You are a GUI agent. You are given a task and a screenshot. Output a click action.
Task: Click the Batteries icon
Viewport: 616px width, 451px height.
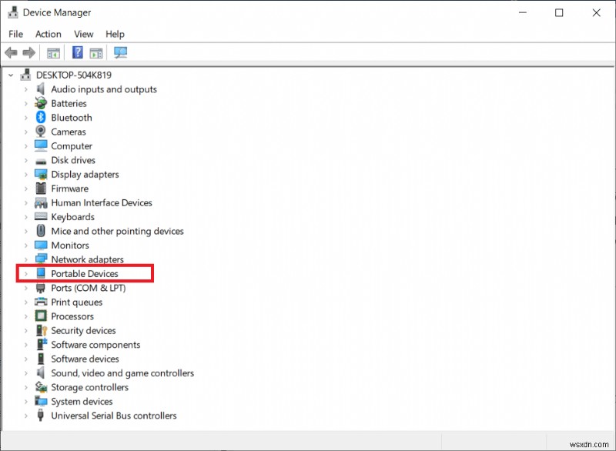41,103
